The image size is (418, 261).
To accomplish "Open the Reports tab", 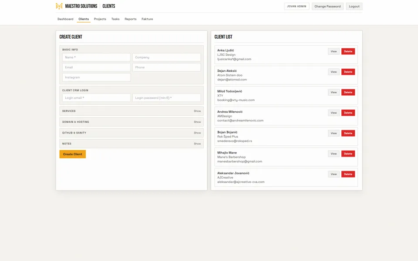I will pyautogui.click(x=131, y=19).
